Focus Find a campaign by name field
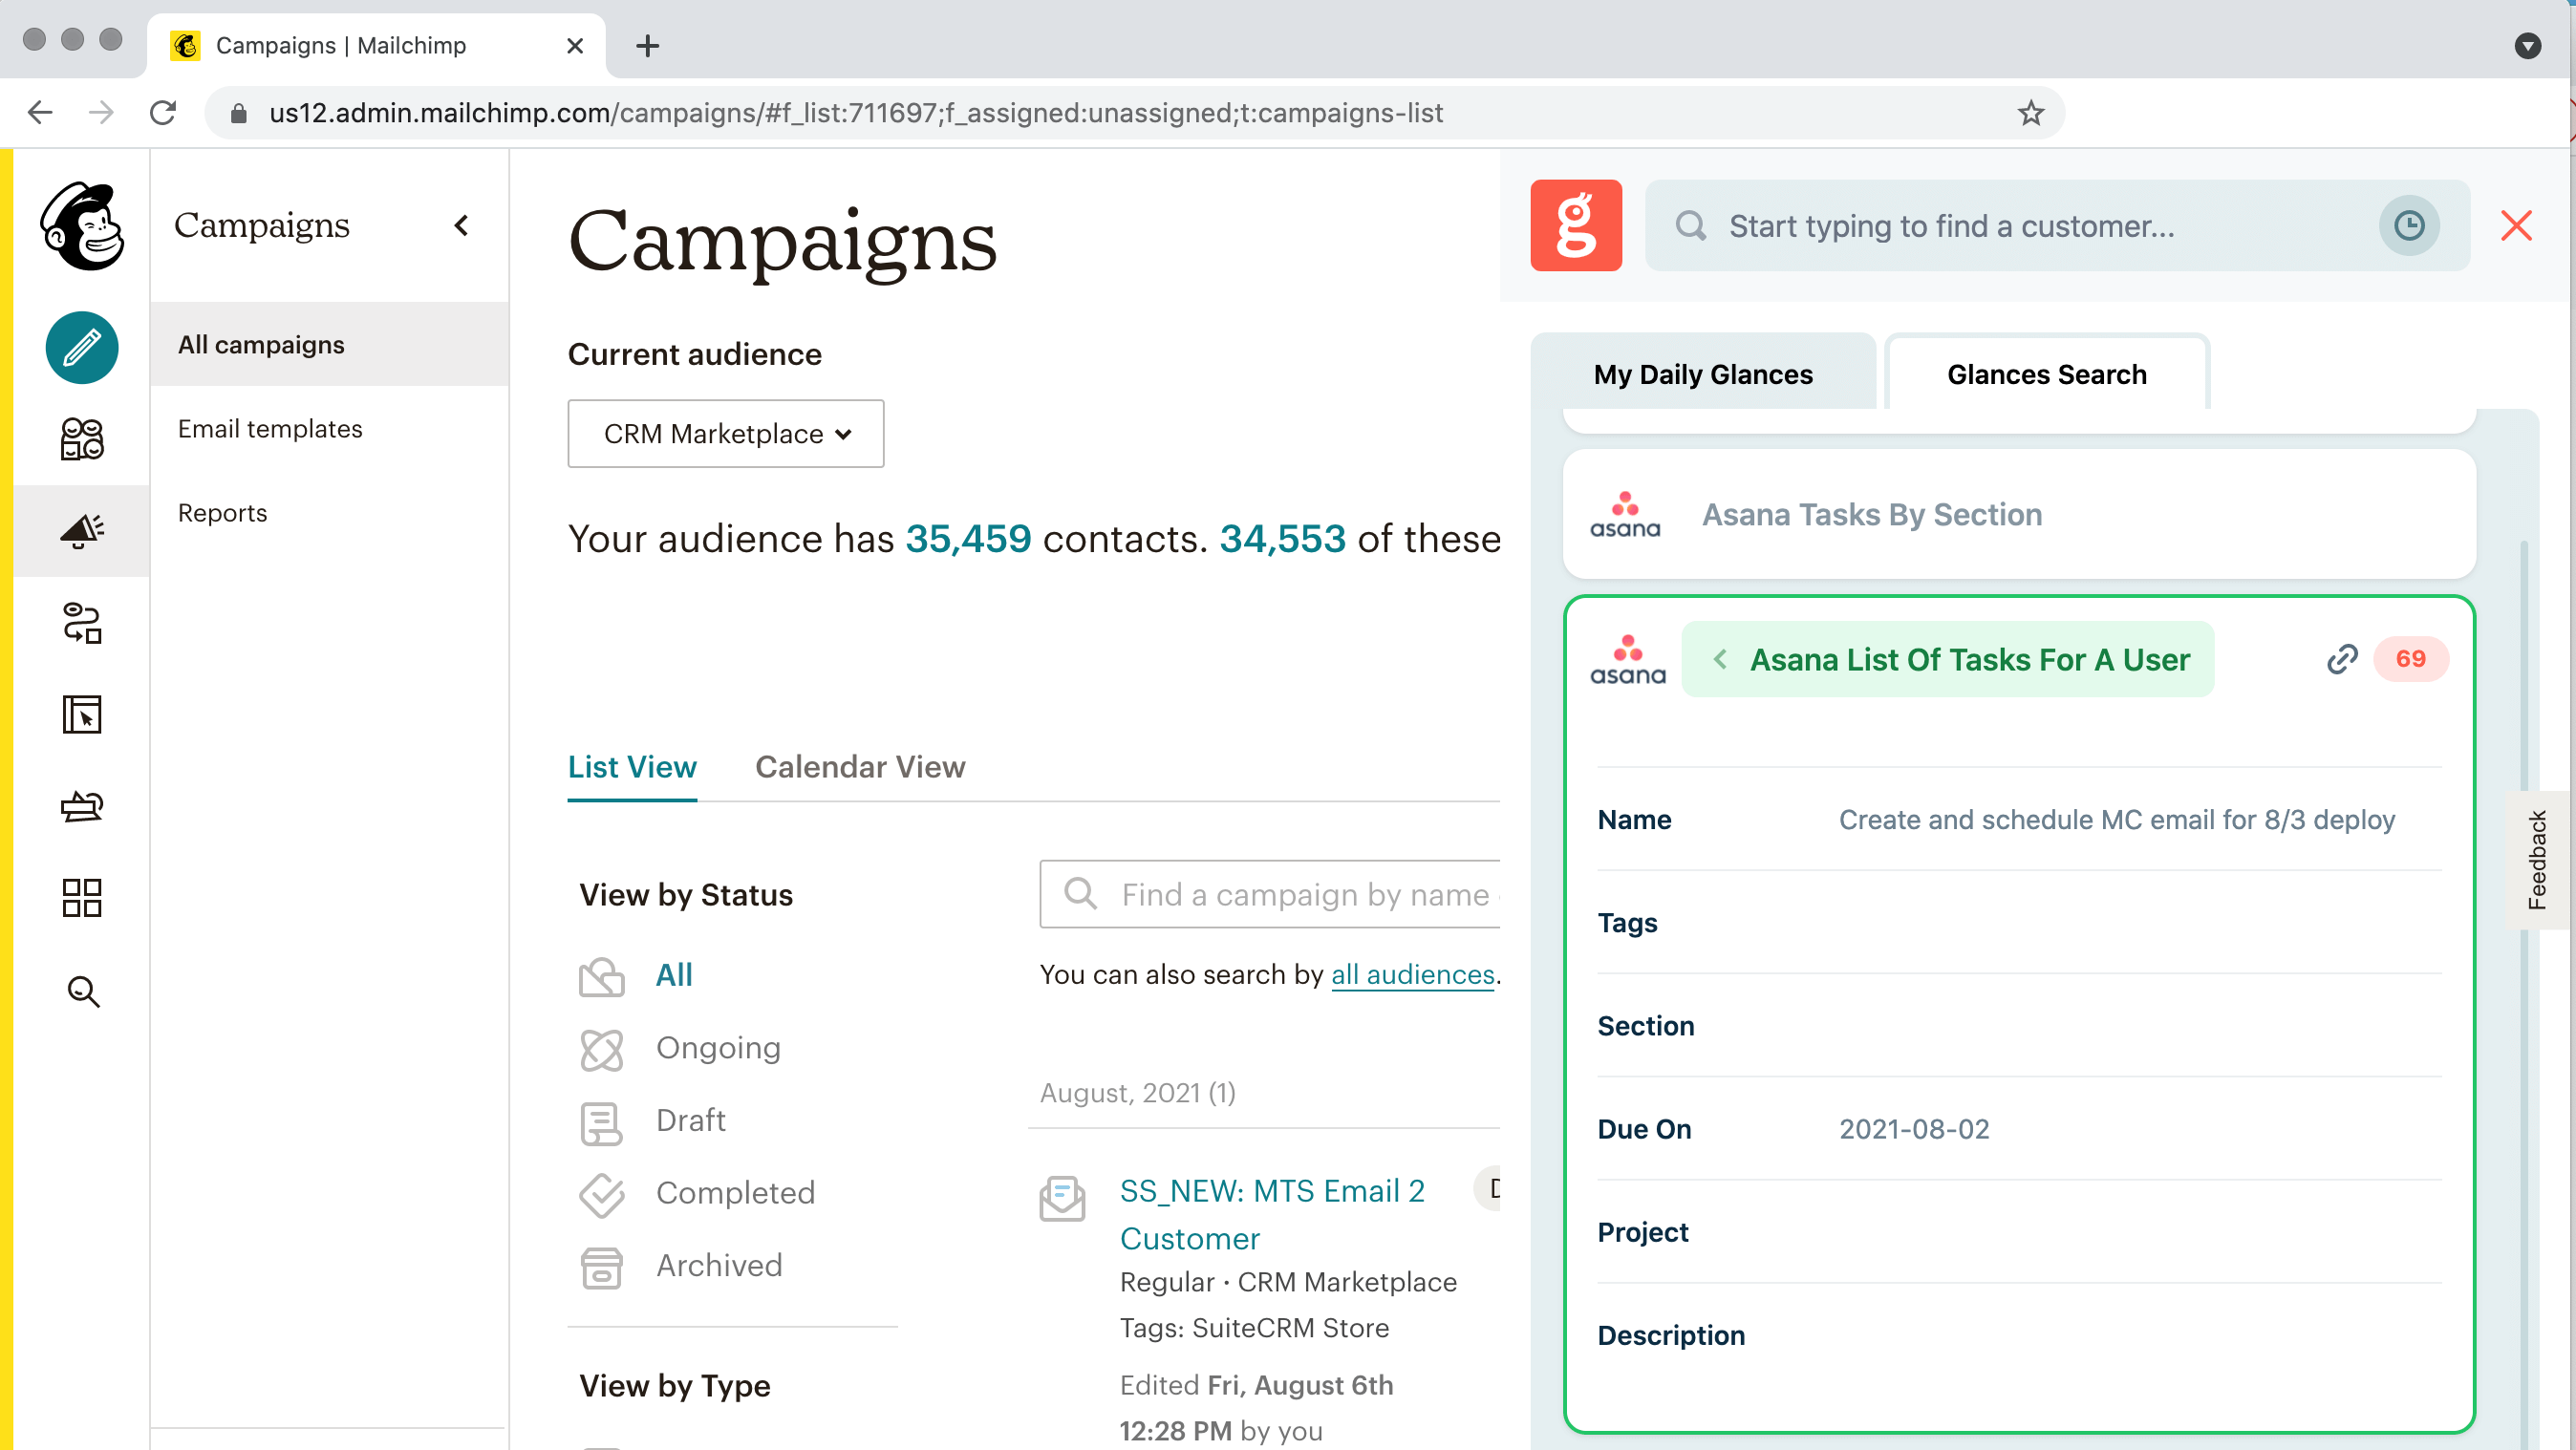This screenshot has width=2576, height=1450. [x=1270, y=893]
